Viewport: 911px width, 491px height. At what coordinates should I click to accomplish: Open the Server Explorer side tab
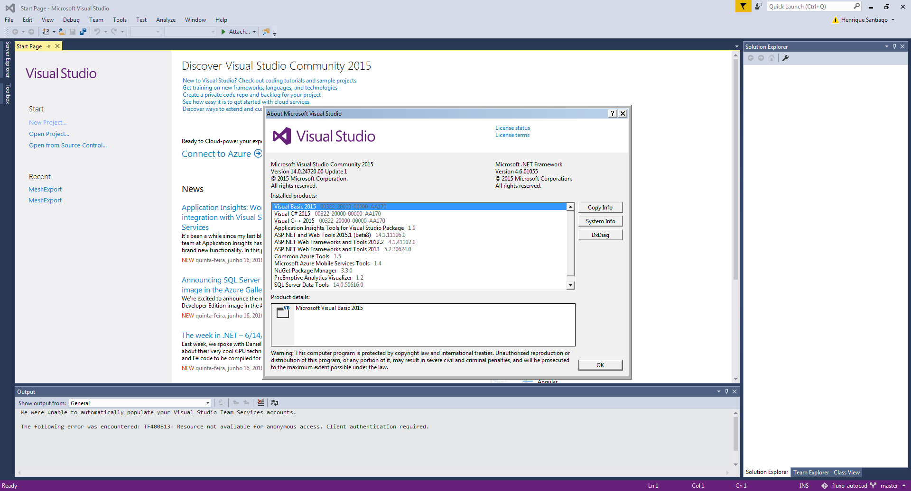(x=8, y=60)
